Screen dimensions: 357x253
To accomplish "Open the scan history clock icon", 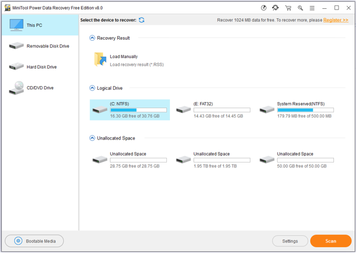I will (x=264, y=8).
